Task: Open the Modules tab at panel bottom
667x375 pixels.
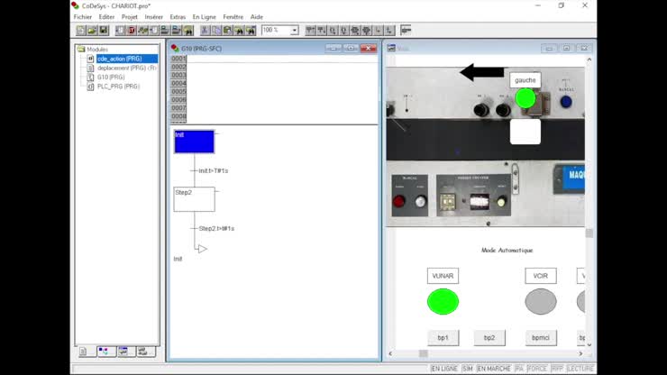Action: point(83,352)
